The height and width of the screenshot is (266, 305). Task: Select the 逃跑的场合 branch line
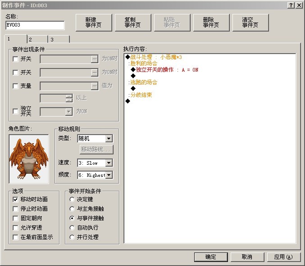143,82
